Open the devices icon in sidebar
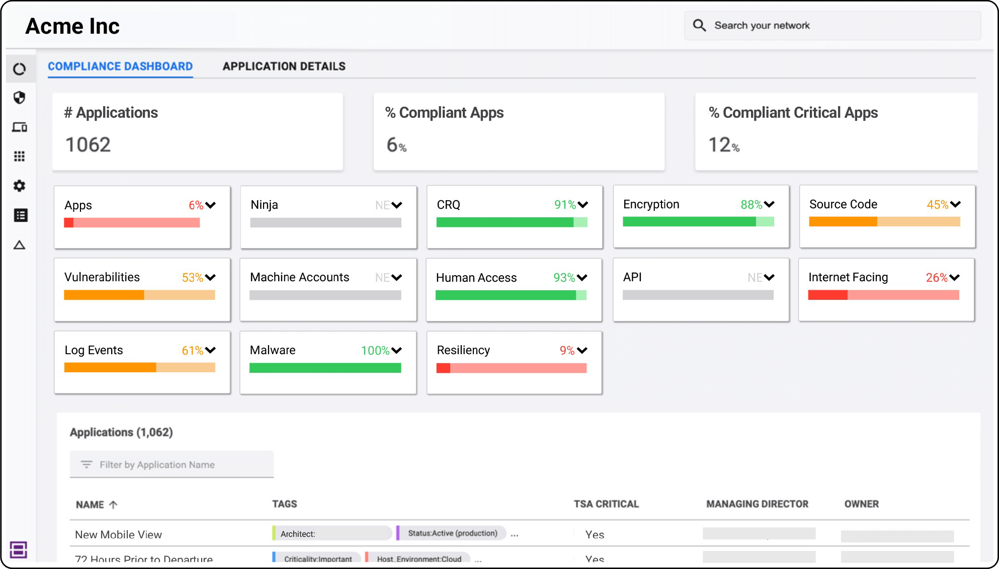Image resolution: width=999 pixels, height=569 pixels. (20, 127)
